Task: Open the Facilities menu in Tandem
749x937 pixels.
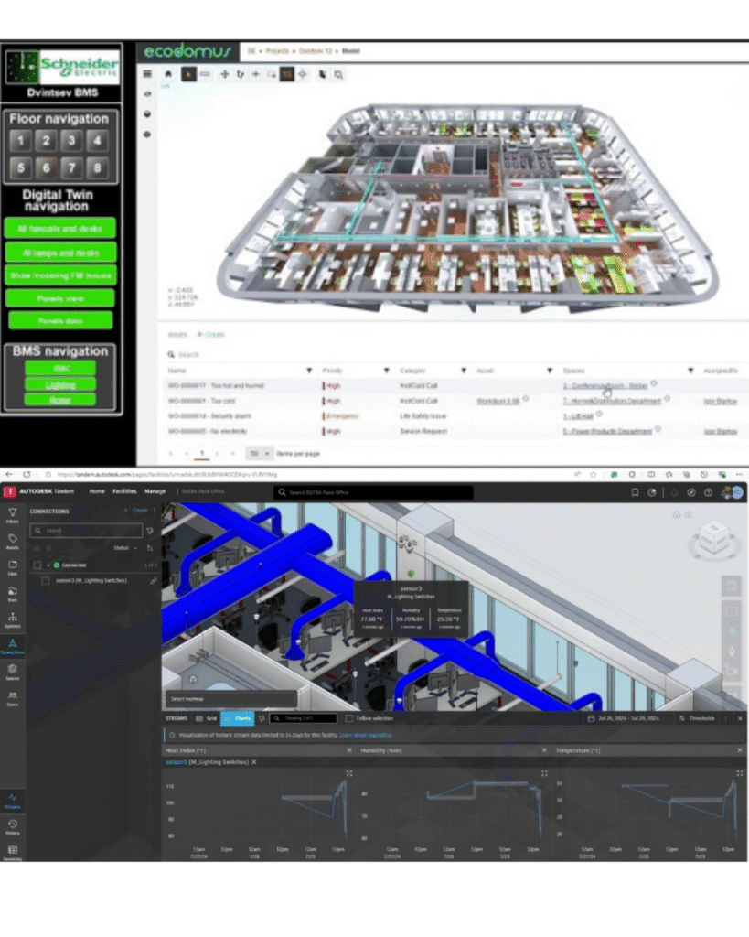Action: pyautogui.click(x=124, y=491)
